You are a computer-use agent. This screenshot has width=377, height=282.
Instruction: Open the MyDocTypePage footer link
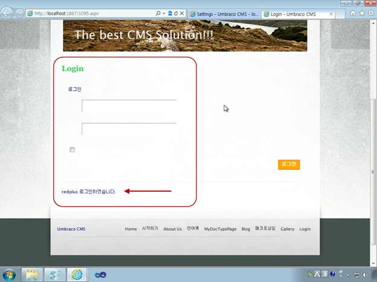[221, 229]
